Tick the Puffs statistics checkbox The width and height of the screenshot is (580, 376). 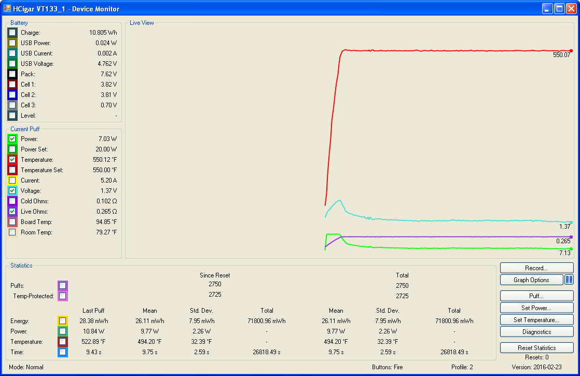63,285
